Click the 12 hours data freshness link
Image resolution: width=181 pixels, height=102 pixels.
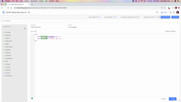(x=115, y=17)
